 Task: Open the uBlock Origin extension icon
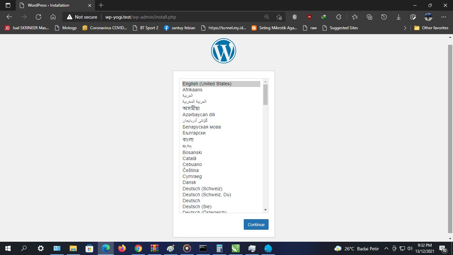pyautogui.click(x=309, y=17)
